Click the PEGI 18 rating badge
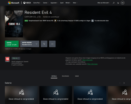Image resolution: width=131 pixels, height=104 pixels. pyautogui.click(x=7, y=59)
